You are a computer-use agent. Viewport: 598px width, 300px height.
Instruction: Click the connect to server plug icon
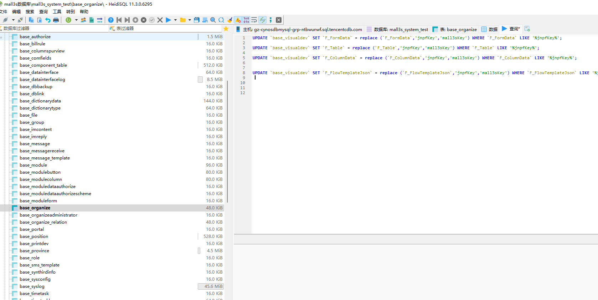[5, 20]
